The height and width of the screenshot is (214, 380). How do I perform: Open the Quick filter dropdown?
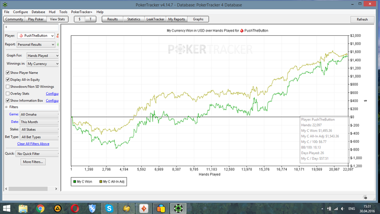[37, 154]
